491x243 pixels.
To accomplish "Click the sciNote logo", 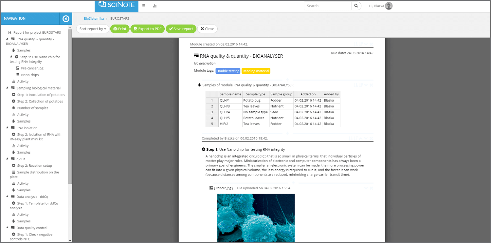I will pyautogui.click(x=116, y=6).
